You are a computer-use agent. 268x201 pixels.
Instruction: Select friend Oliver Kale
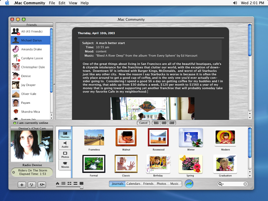coord(30,94)
